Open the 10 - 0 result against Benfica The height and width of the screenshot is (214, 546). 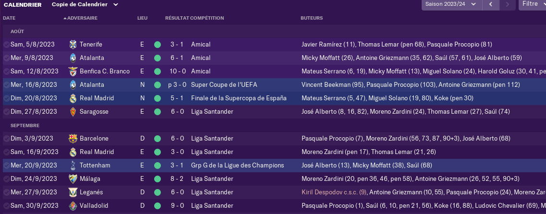coord(178,71)
